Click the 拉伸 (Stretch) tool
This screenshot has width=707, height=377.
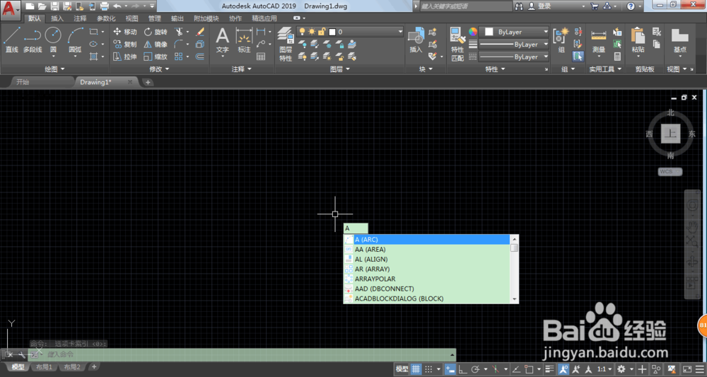click(125, 57)
